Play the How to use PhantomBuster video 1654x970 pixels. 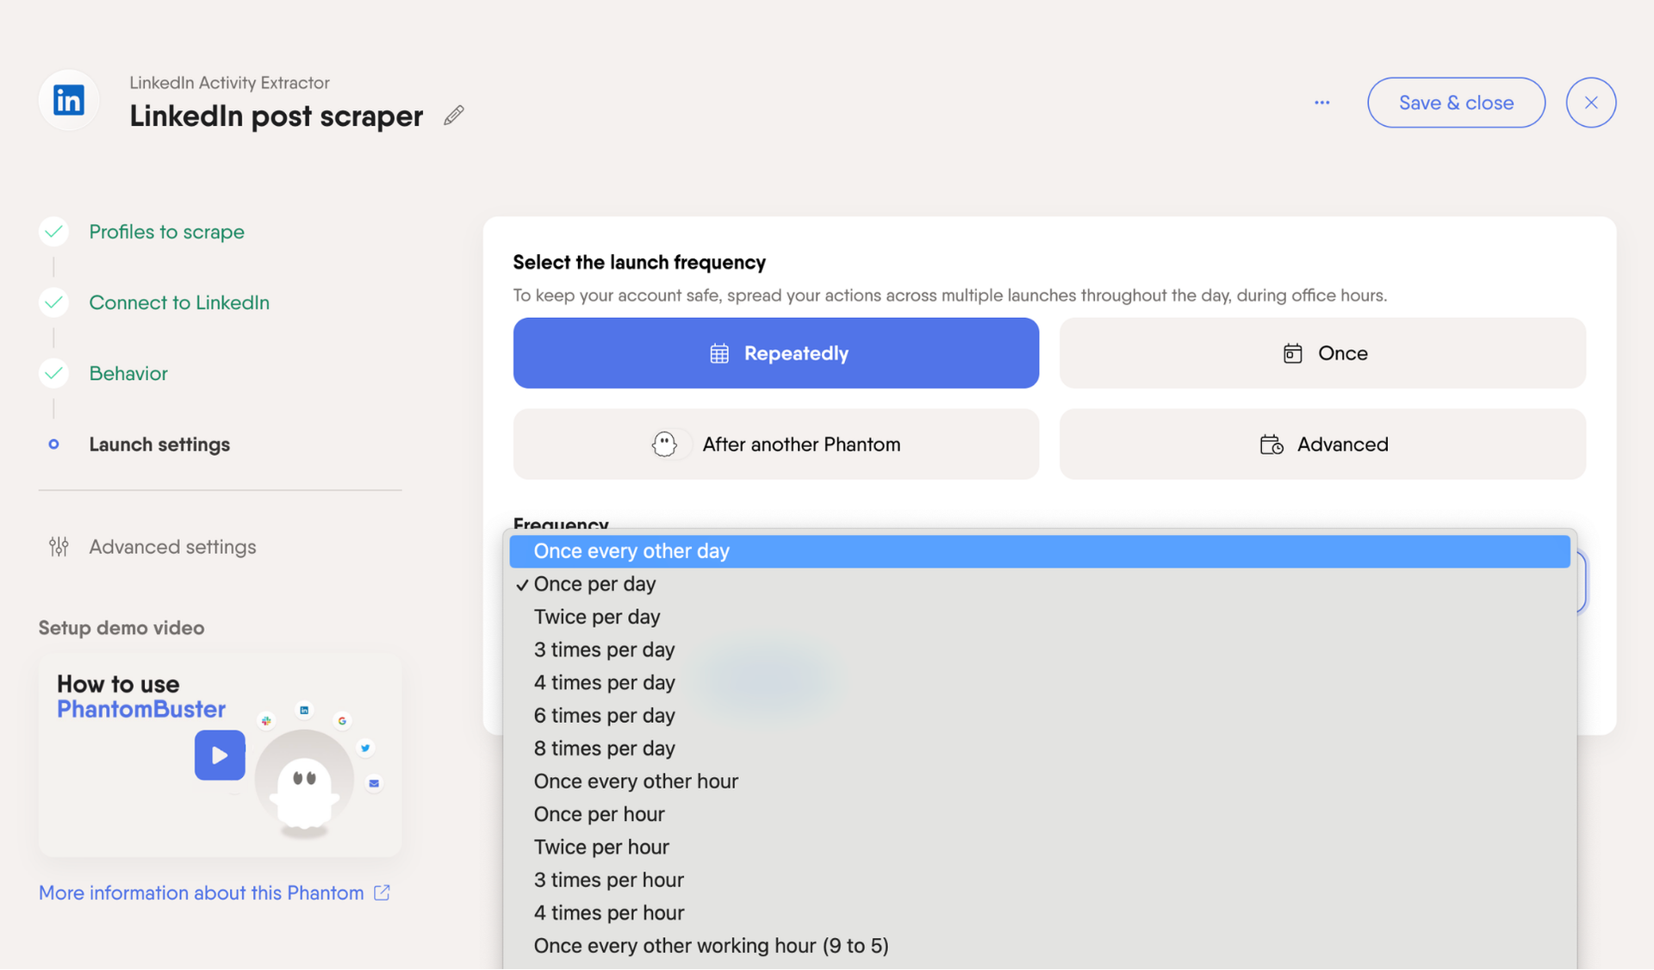(x=220, y=755)
